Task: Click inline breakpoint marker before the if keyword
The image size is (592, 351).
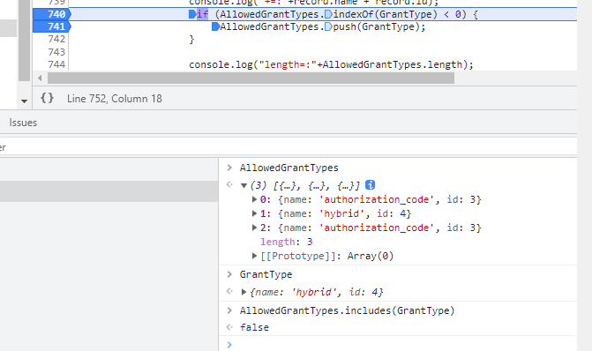Action: tap(192, 14)
